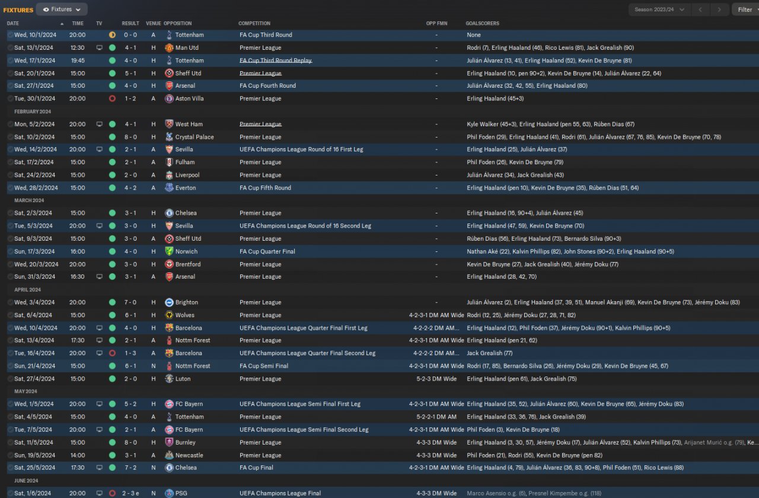
Task: Sort by the Opposition column header
Action: 177,24
